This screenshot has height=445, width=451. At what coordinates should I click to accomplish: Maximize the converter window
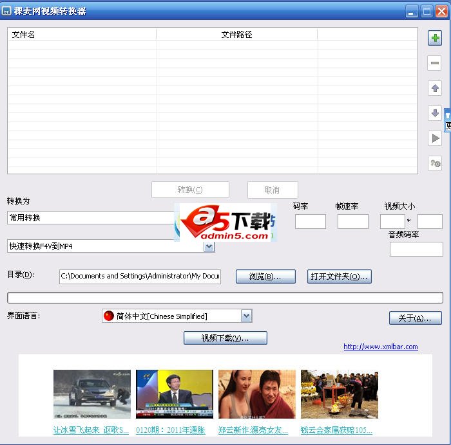pyautogui.click(x=427, y=12)
